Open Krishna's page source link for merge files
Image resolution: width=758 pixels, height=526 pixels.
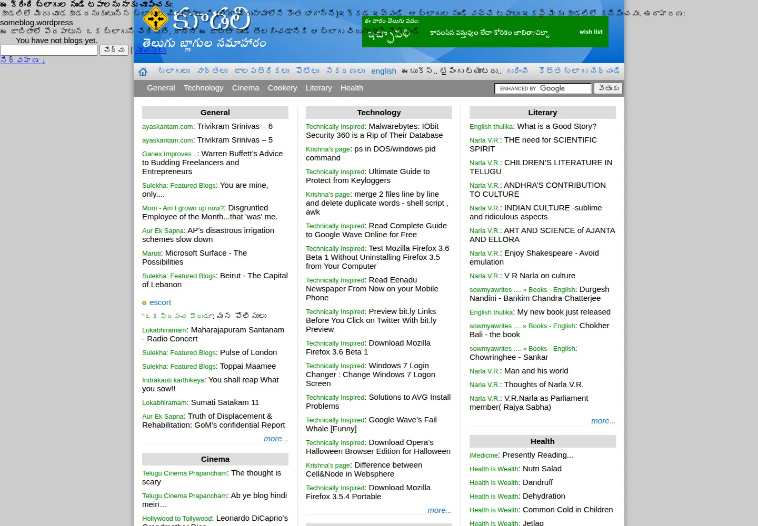pos(328,195)
